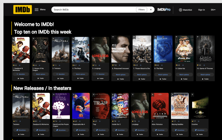Rate House of the Dragon blue star
This screenshot has width=222, height=140.
pos(40,65)
